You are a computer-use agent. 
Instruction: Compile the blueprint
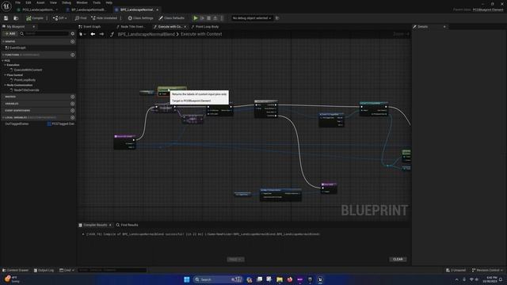tap(35, 18)
